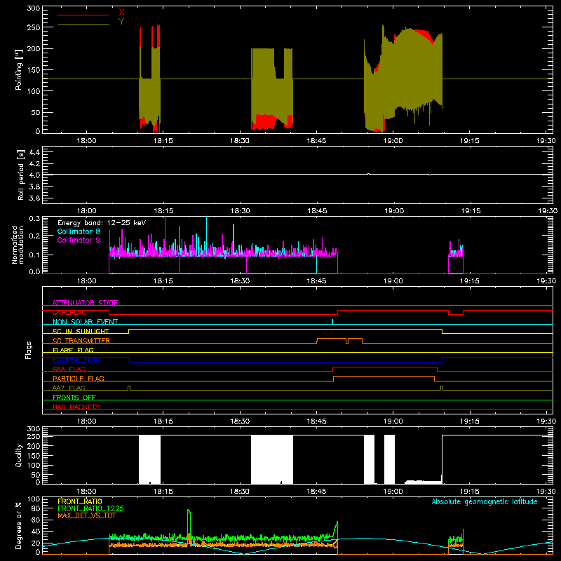Click the 250 tick on Pointing axis
Screen dimensions: 561x561
[34, 27]
